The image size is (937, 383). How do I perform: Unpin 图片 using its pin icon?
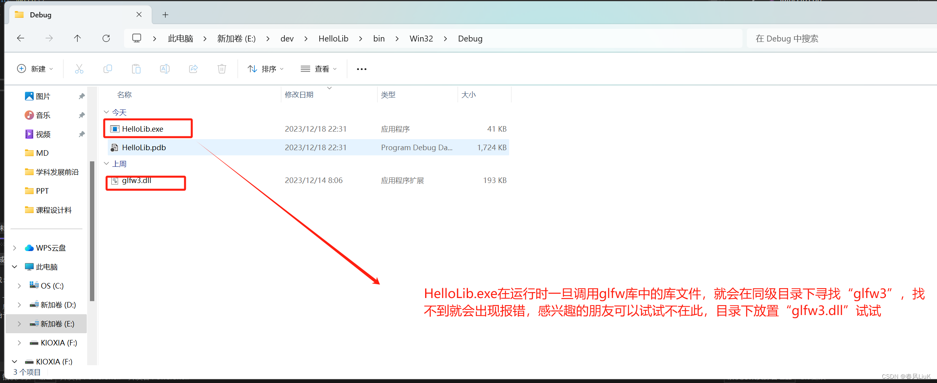click(x=82, y=96)
